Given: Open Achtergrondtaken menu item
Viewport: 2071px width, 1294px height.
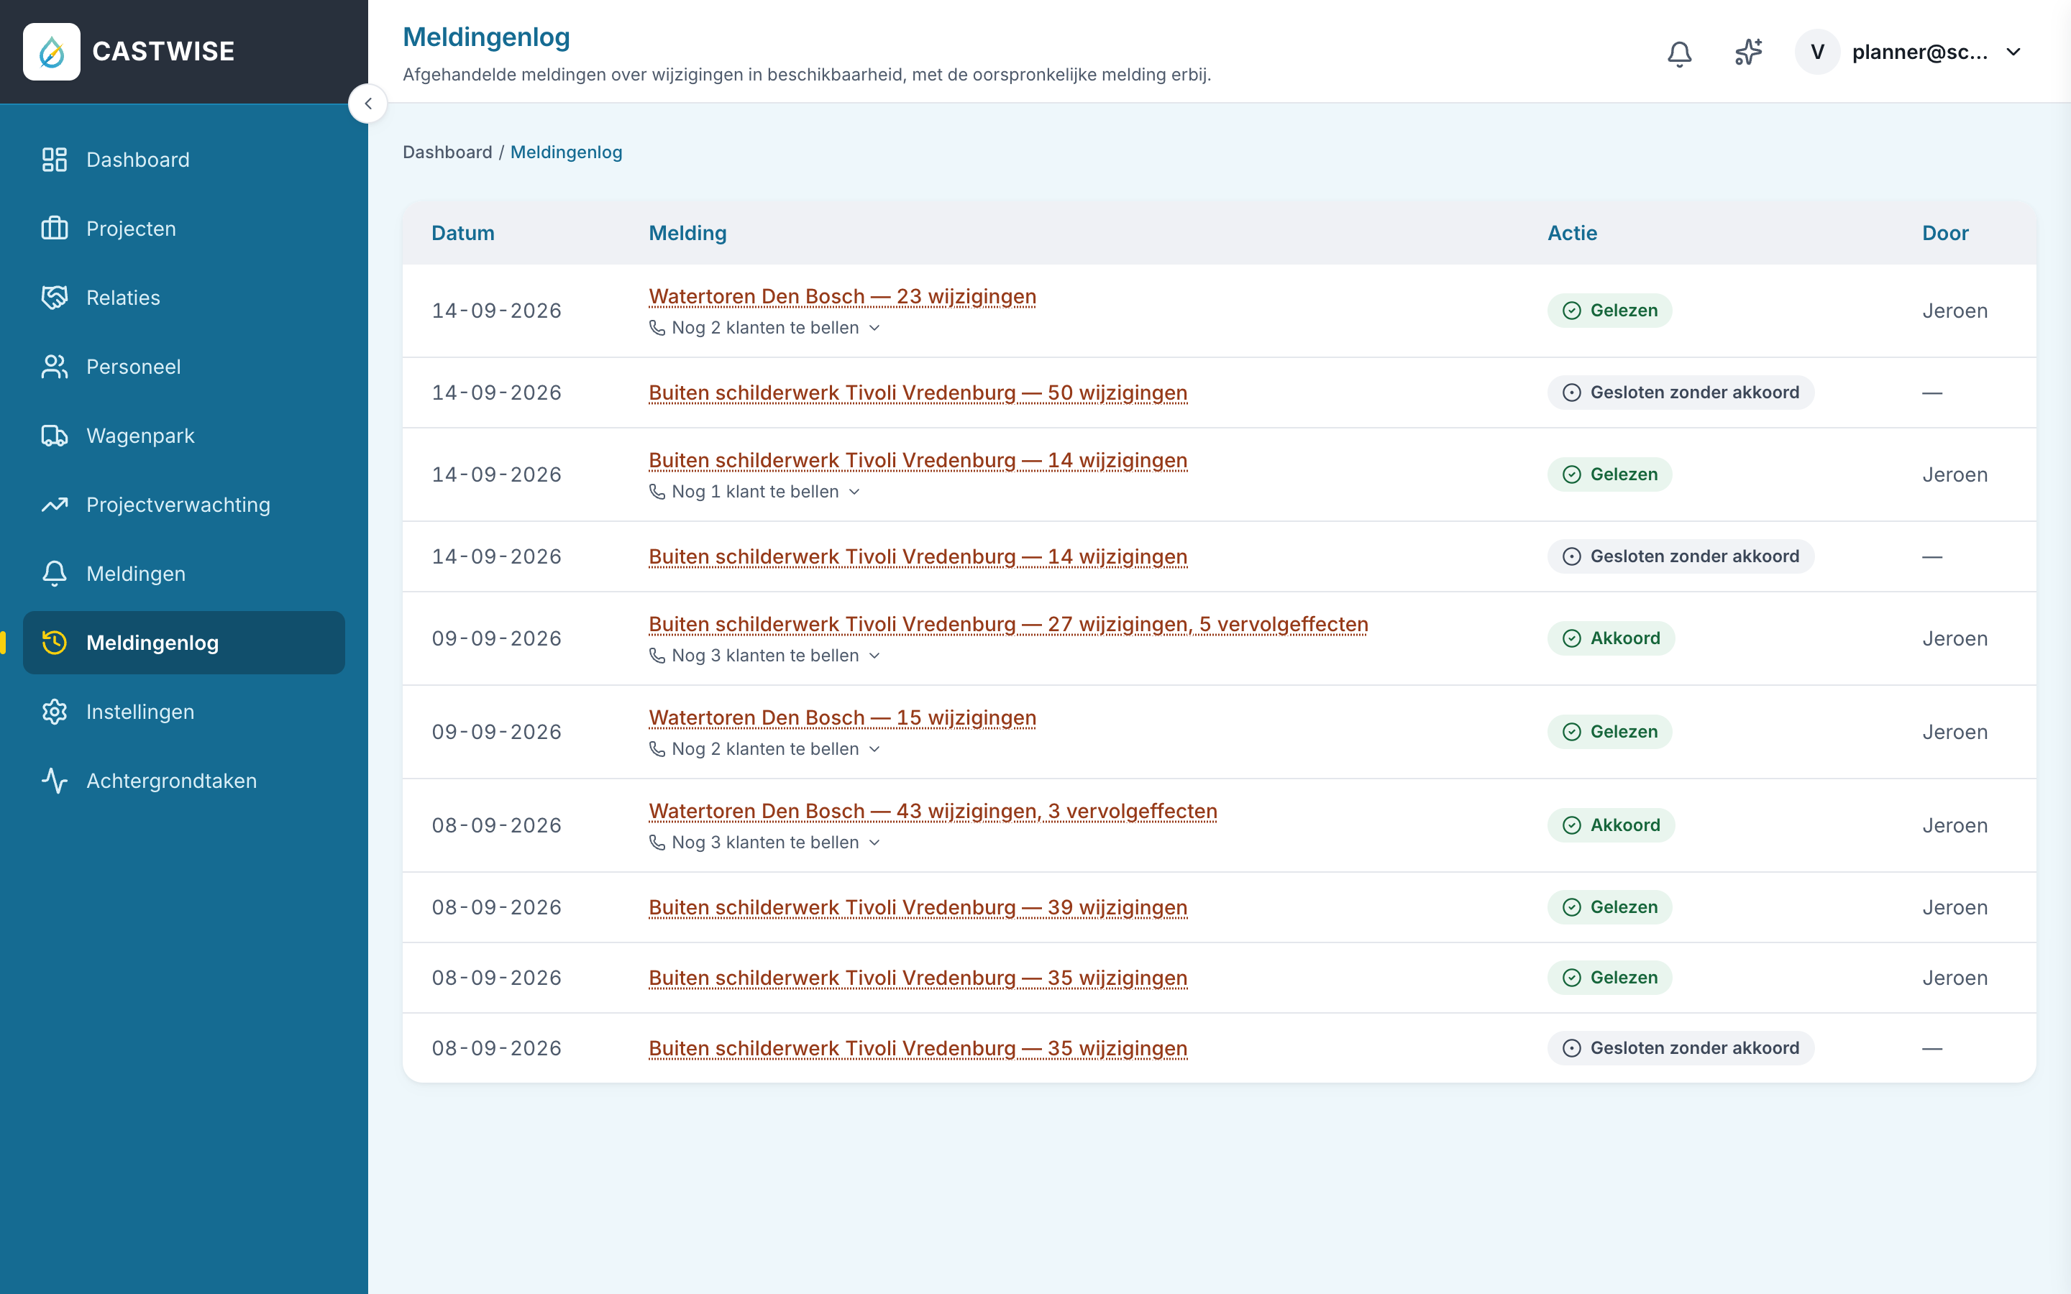Looking at the screenshot, I should pyautogui.click(x=184, y=781).
